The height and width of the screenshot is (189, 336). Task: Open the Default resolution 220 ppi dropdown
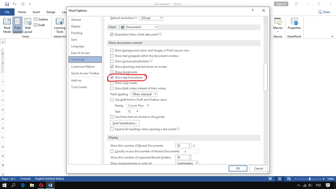[x=151, y=18]
